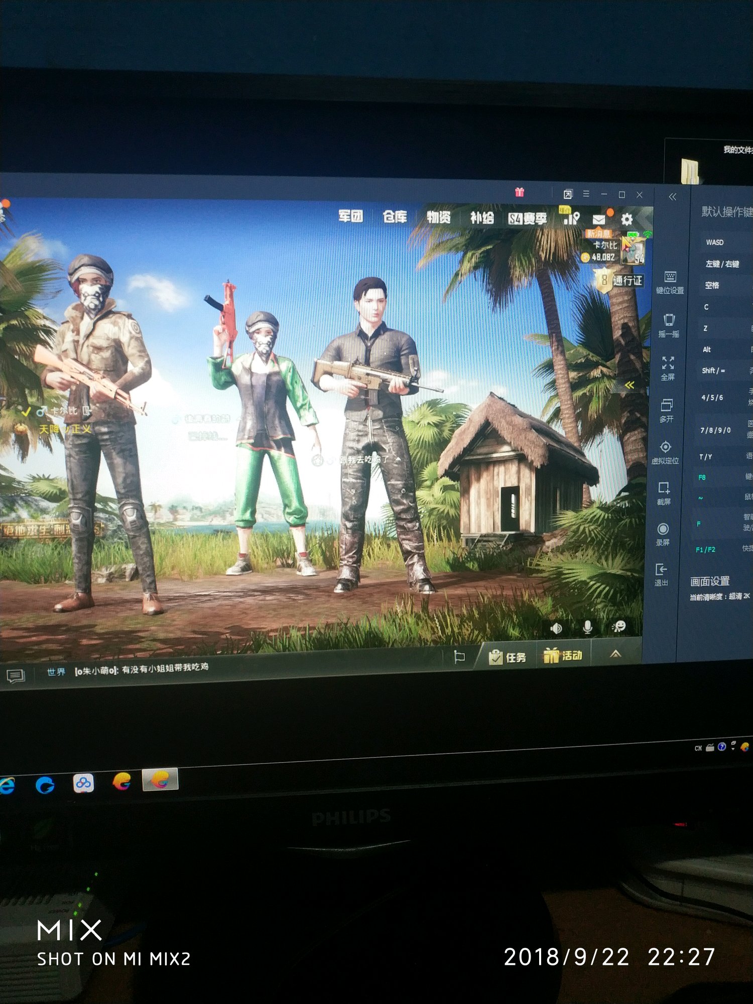Image resolution: width=753 pixels, height=1004 pixels.
Task: Open the emote smiley icon
Action: (619, 626)
